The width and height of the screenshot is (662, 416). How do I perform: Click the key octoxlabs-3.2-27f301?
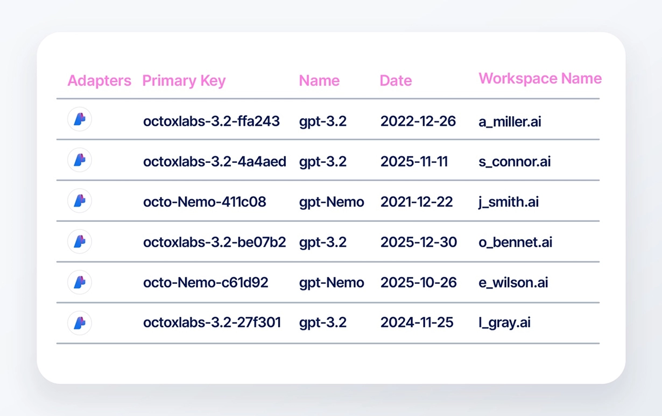pyautogui.click(x=212, y=323)
